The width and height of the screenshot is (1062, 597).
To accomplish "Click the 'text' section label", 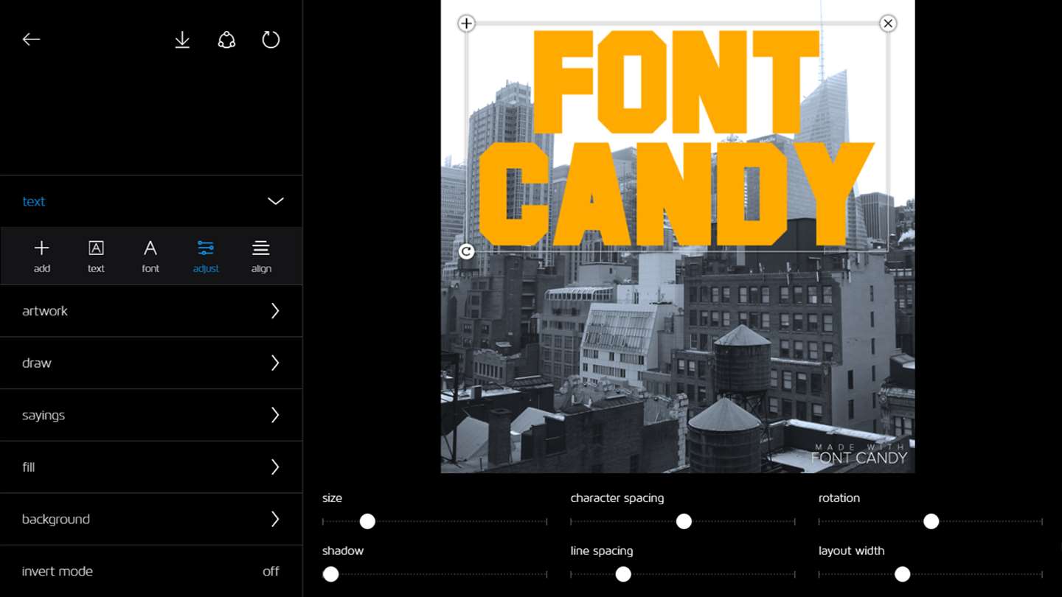I will pos(34,201).
